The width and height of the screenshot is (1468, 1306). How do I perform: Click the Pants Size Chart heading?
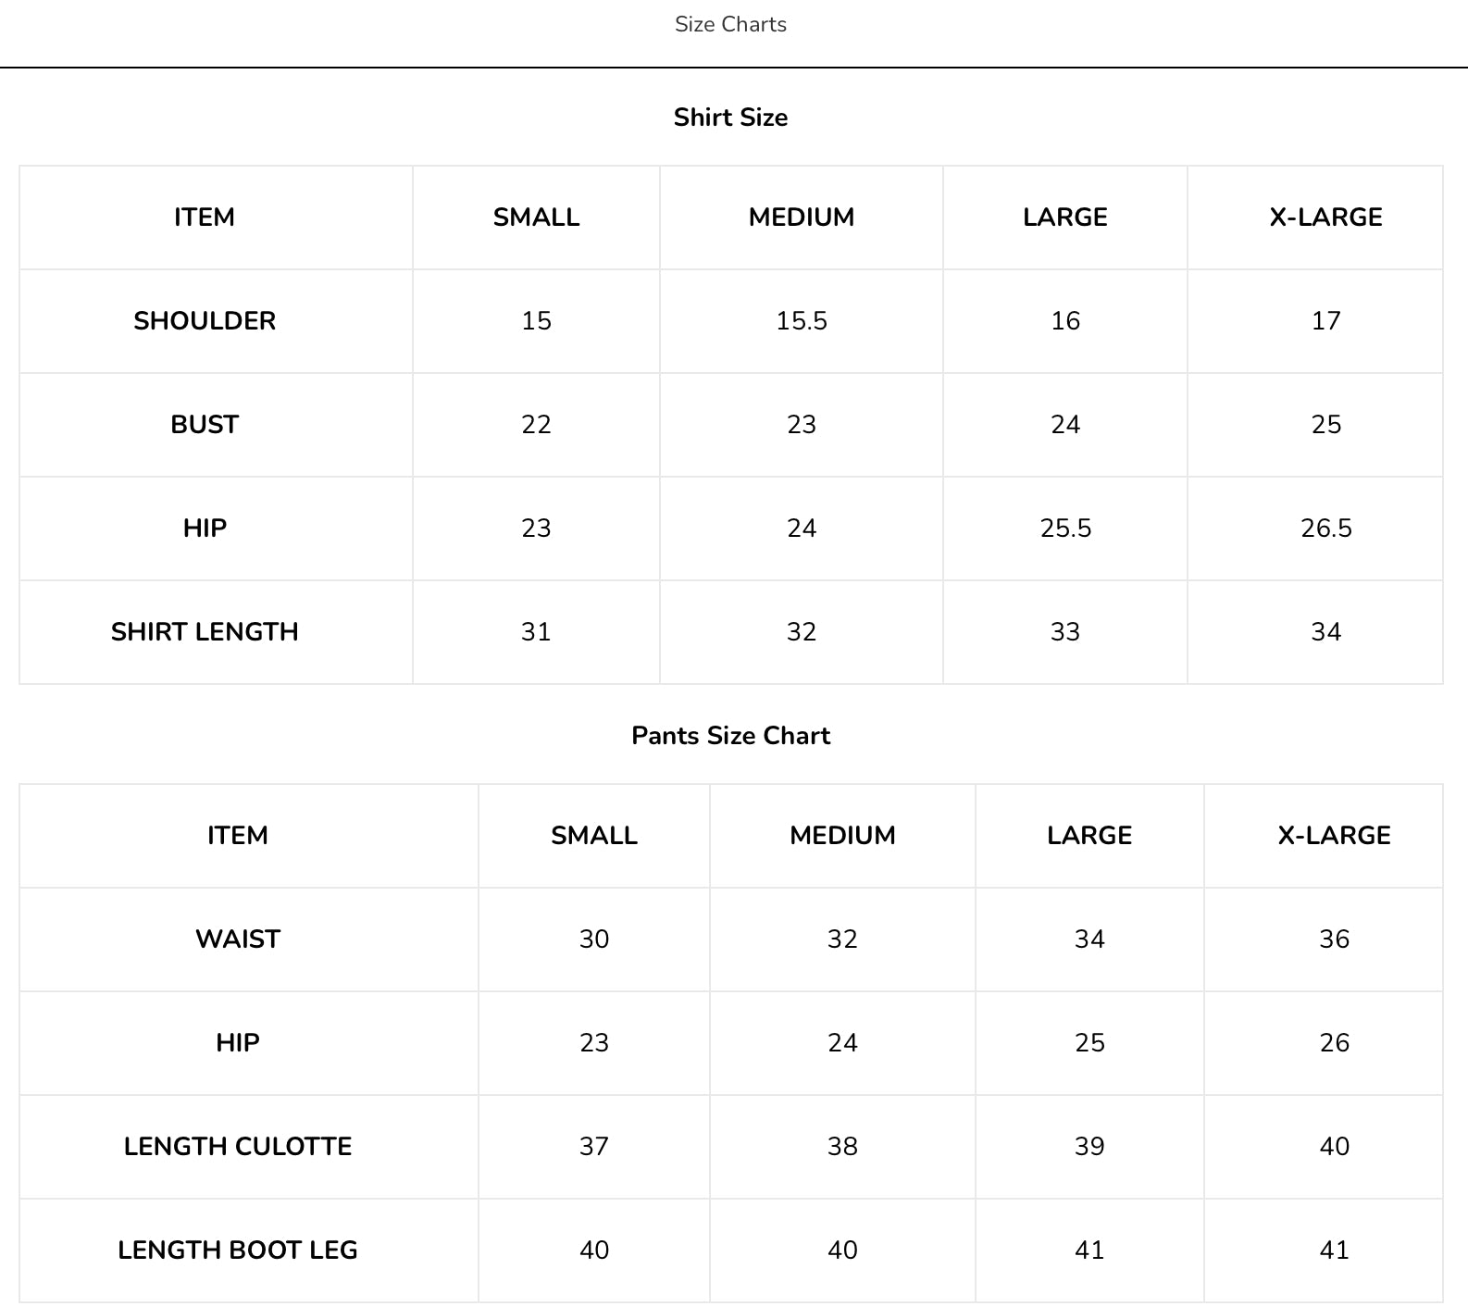tap(730, 736)
